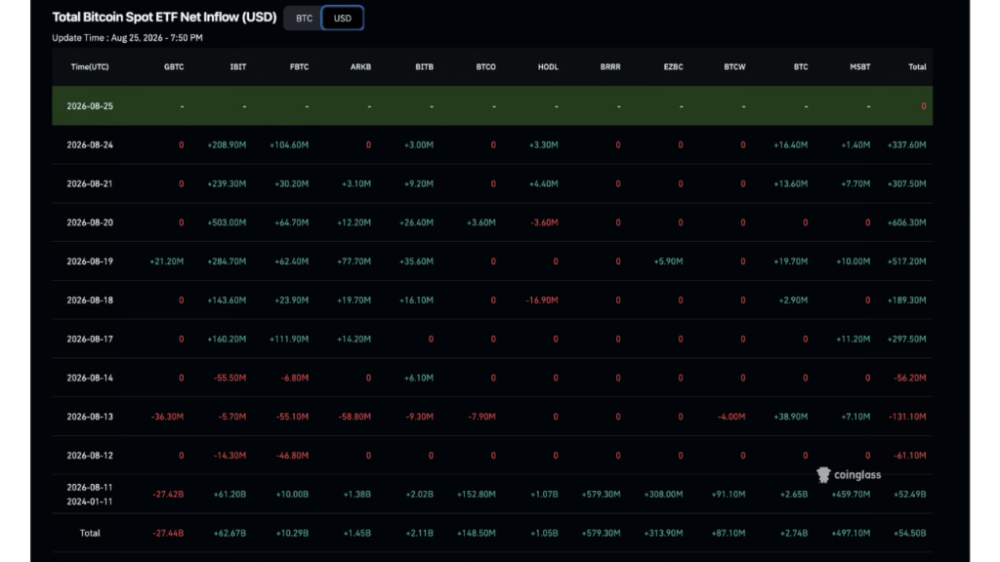Click the Total Bitcoin Spot ETF heading

point(164,18)
